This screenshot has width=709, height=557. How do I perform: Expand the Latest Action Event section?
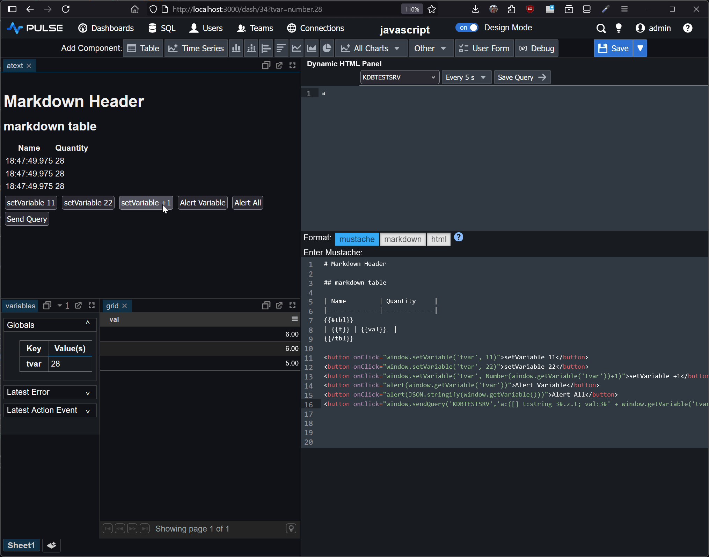tap(50, 410)
